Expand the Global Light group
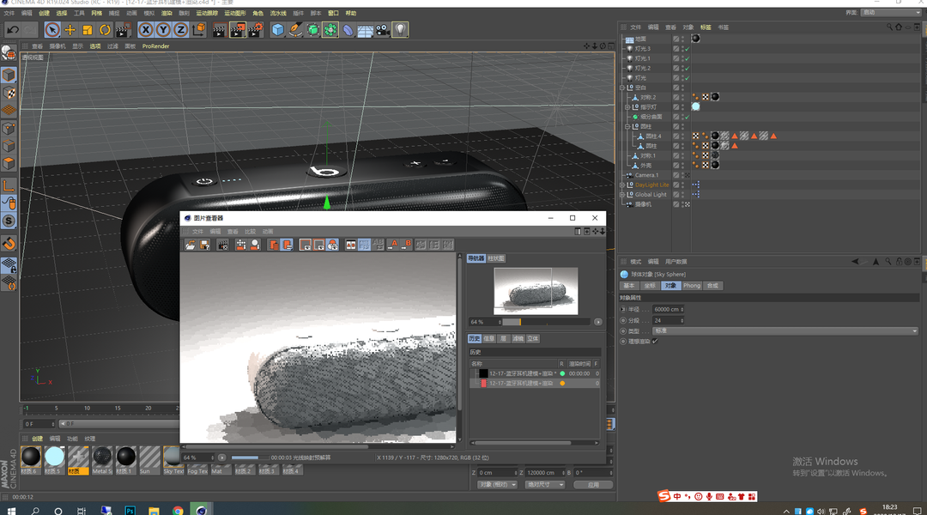The width and height of the screenshot is (927, 515). (x=622, y=195)
